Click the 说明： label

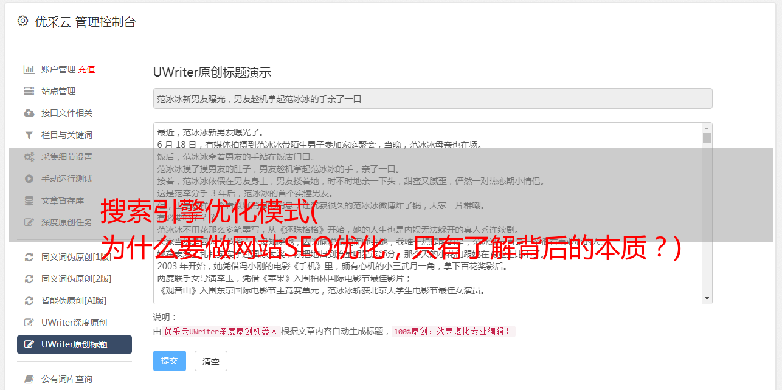(x=165, y=318)
